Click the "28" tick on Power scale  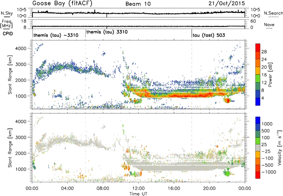tap(264, 52)
